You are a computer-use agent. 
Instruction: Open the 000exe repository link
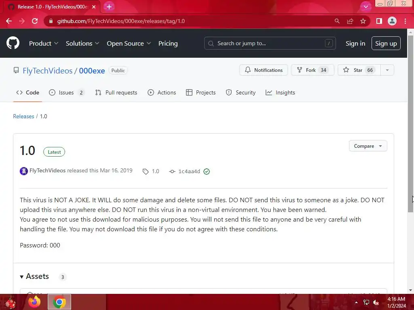(x=92, y=71)
